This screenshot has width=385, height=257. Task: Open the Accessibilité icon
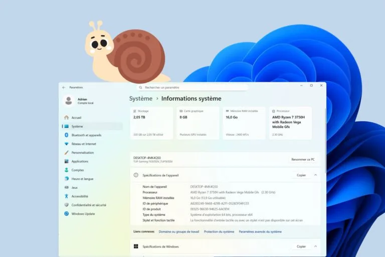pyautogui.click(x=66, y=196)
